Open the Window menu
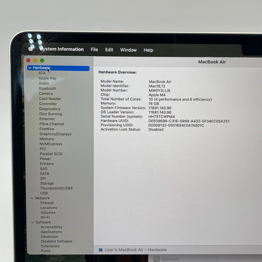Screen dimensions: 262x262 128,50
